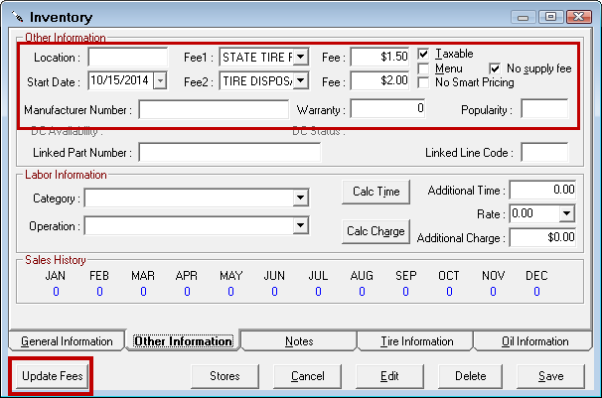The width and height of the screenshot is (602, 398).
Task: Toggle the Menu checkbox
Action: (x=424, y=68)
